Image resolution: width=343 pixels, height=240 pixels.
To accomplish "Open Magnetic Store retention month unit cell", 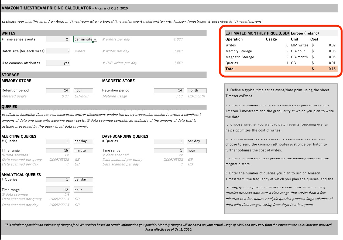I will tap(197, 90).
